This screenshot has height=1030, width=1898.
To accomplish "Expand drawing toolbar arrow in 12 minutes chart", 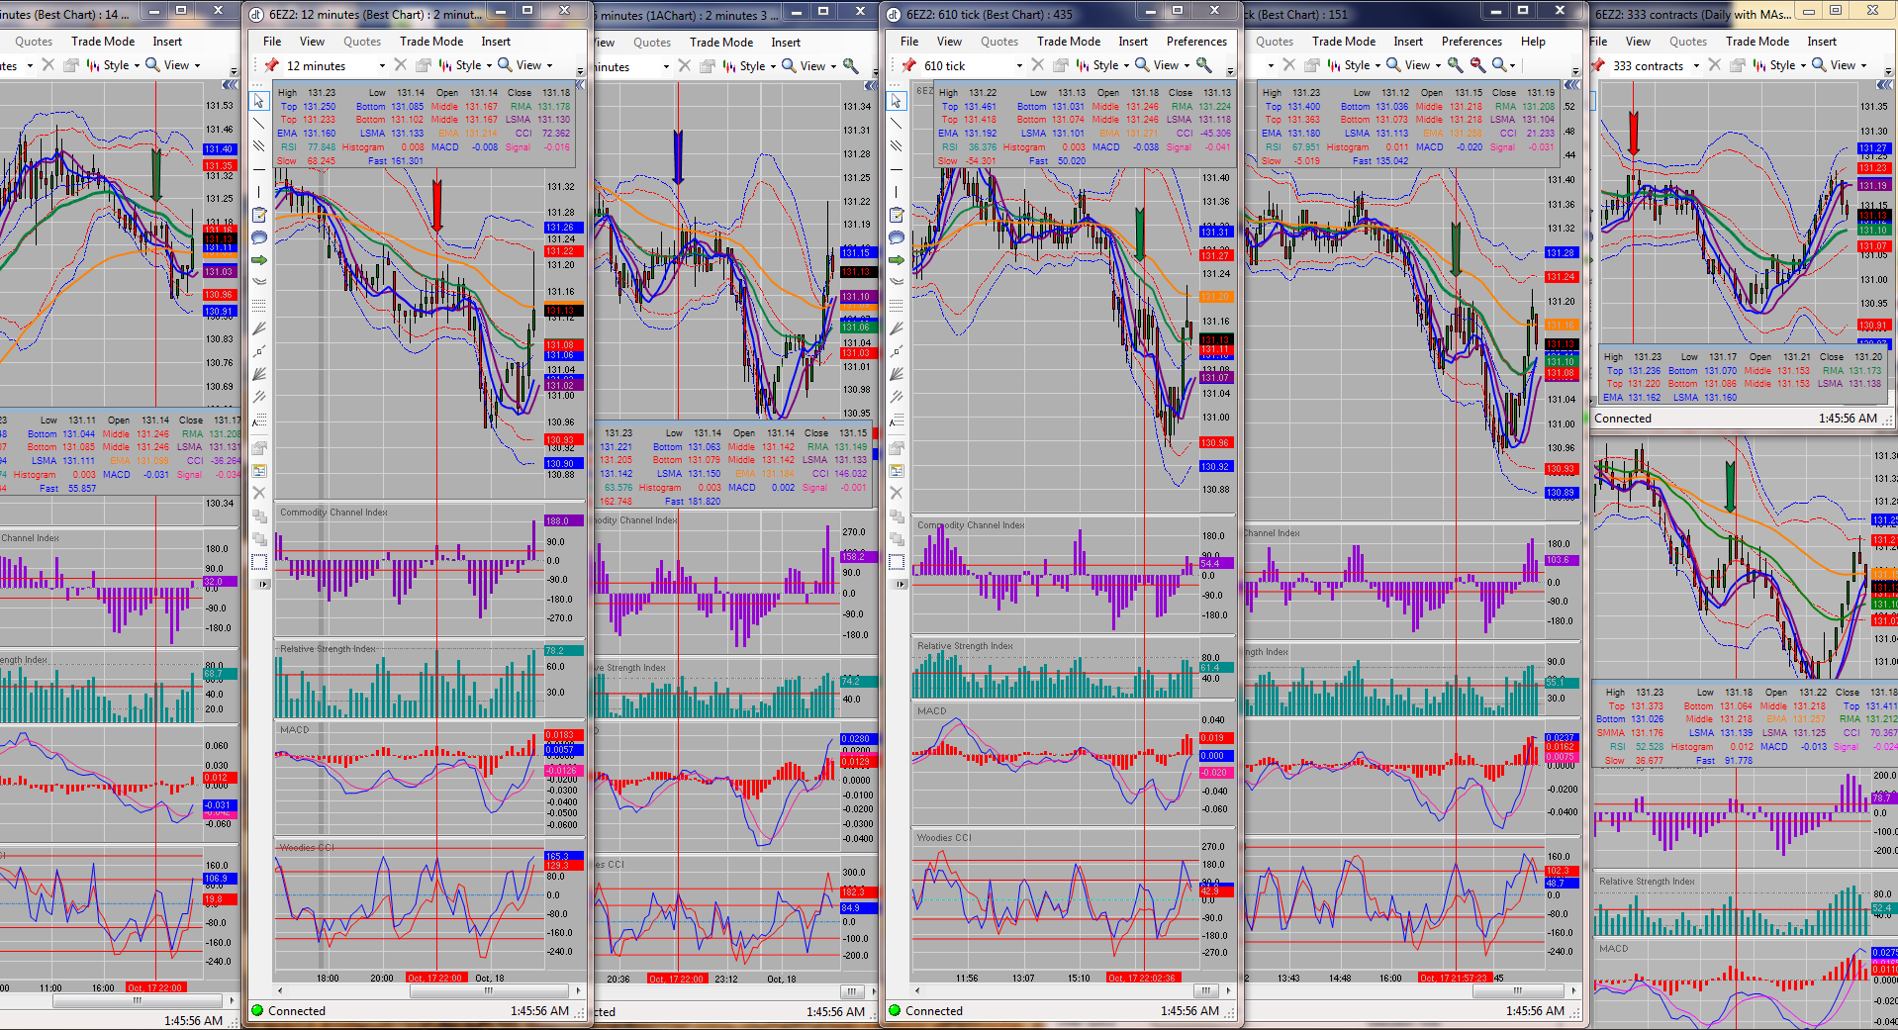I will 263,585.
